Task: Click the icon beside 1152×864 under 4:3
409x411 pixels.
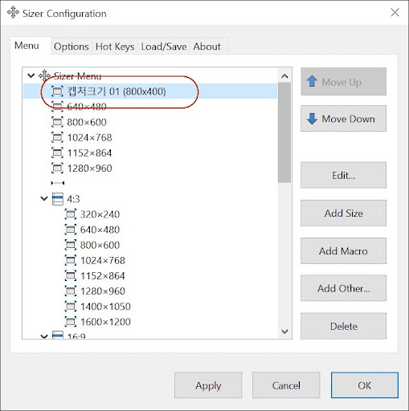Action: click(71, 275)
